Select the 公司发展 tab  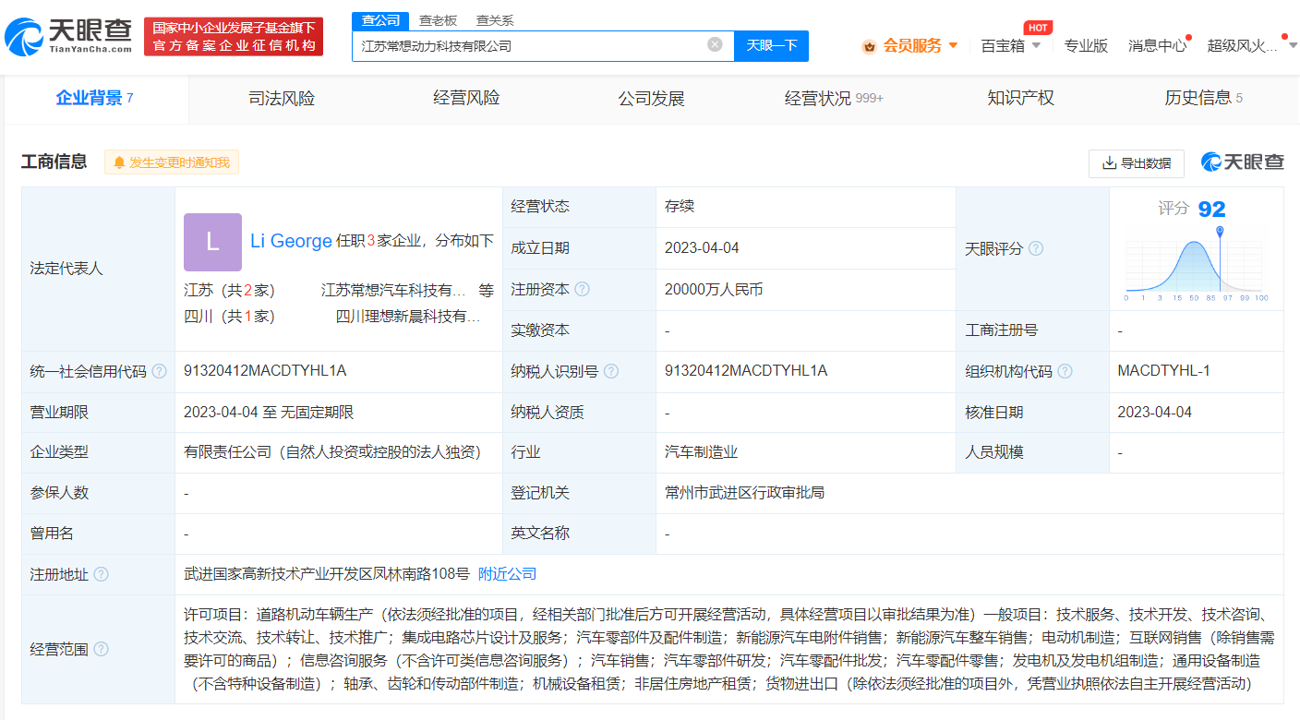(652, 98)
